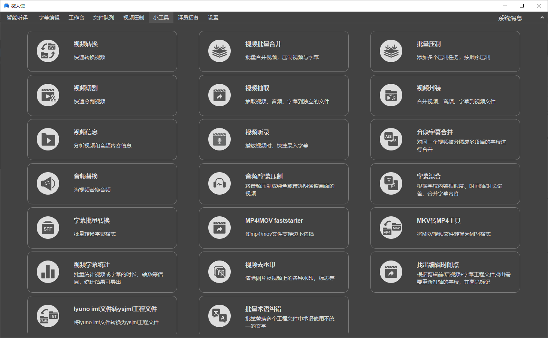
Task: Click the text 快速分割视频
Action: click(90, 101)
